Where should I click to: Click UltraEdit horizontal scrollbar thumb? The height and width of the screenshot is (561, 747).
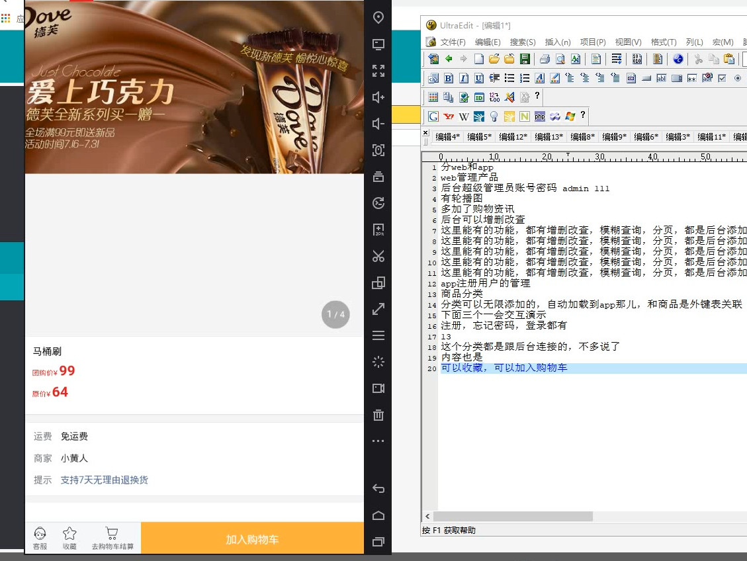[x=513, y=516]
